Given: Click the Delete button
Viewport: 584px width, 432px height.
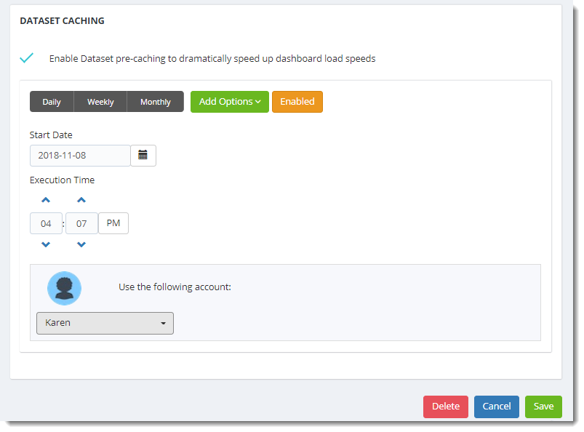Looking at the screenshot, I should tap(445, 407).
